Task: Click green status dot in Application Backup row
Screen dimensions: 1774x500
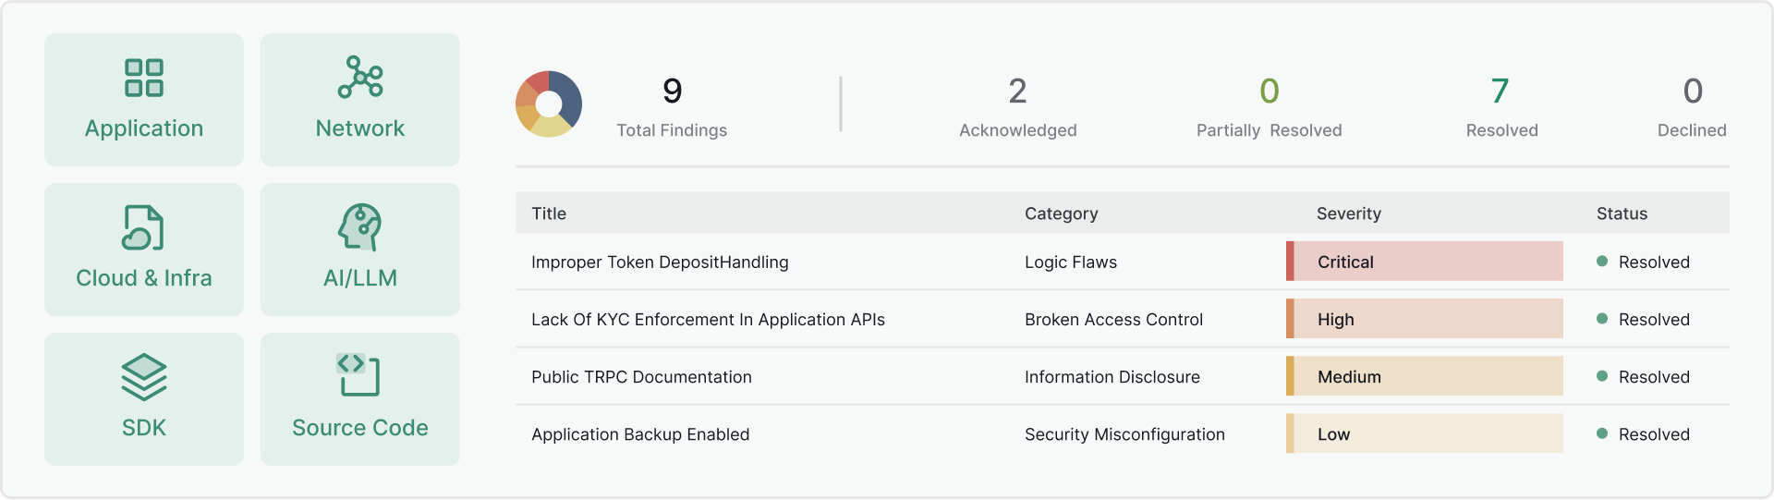Action: (1602, 433)
